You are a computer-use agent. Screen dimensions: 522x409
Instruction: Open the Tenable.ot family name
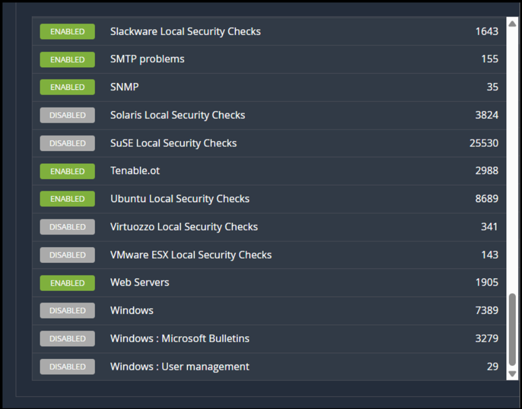click(135, 171)
